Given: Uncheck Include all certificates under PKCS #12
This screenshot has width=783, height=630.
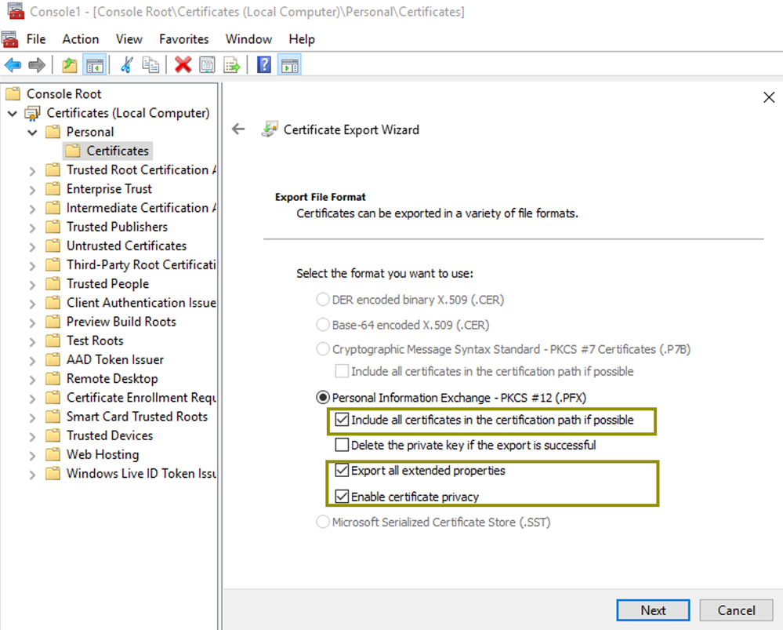Looking at the screenshot, I should coord(342,421).
